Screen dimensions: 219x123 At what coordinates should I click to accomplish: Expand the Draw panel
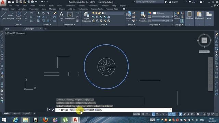coord(18,25)
